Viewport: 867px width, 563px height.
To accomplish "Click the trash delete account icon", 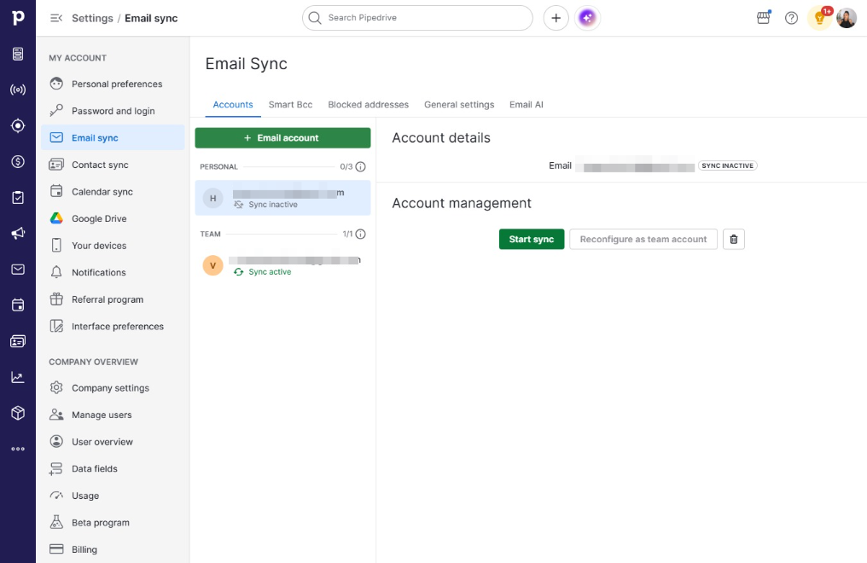I will tap(733, 239).
